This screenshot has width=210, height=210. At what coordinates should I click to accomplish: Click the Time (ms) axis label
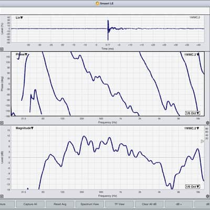108,49
